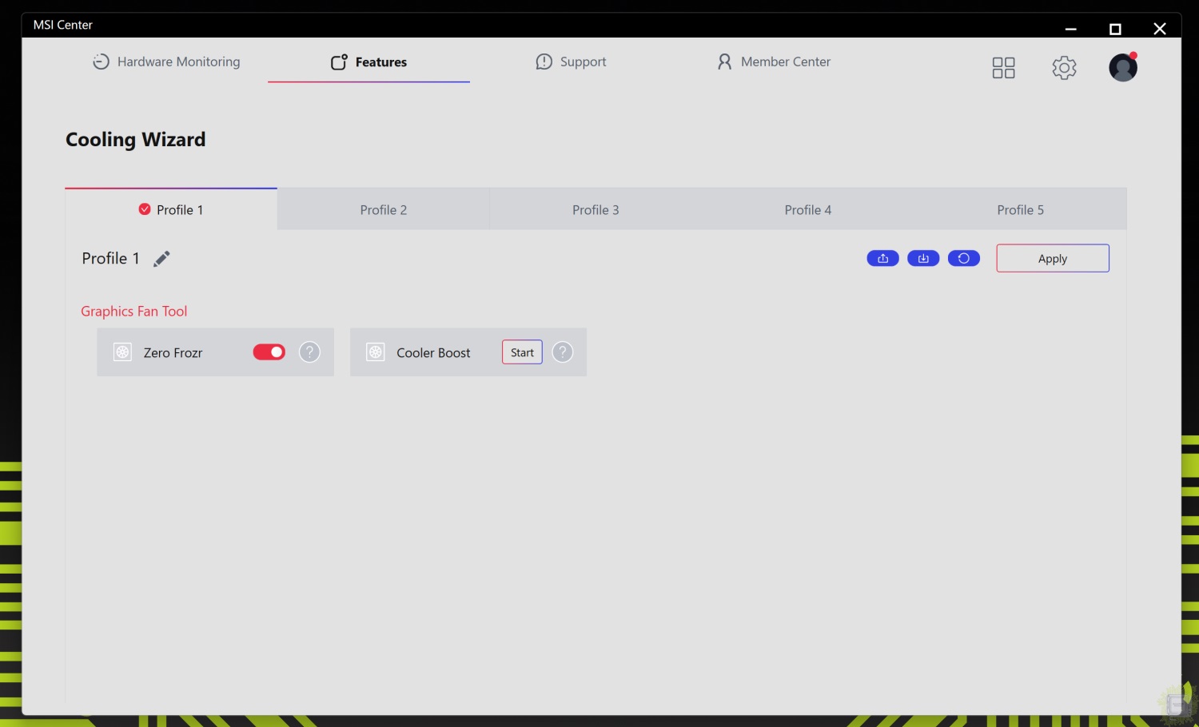Click the Cooler Boost fan icon

[x=376, y=352]
